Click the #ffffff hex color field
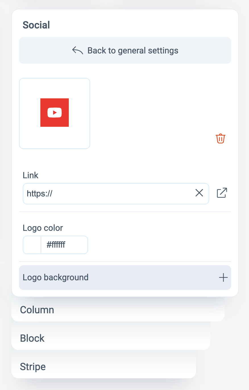The height and width of the screenshot is (390, 249). (x=64, y=245)
